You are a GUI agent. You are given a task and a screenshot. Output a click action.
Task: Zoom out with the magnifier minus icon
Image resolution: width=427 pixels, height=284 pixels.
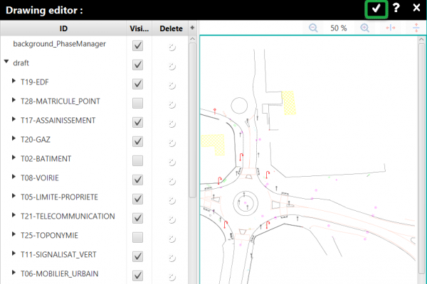pyautogui.click(x=313, y=28)
